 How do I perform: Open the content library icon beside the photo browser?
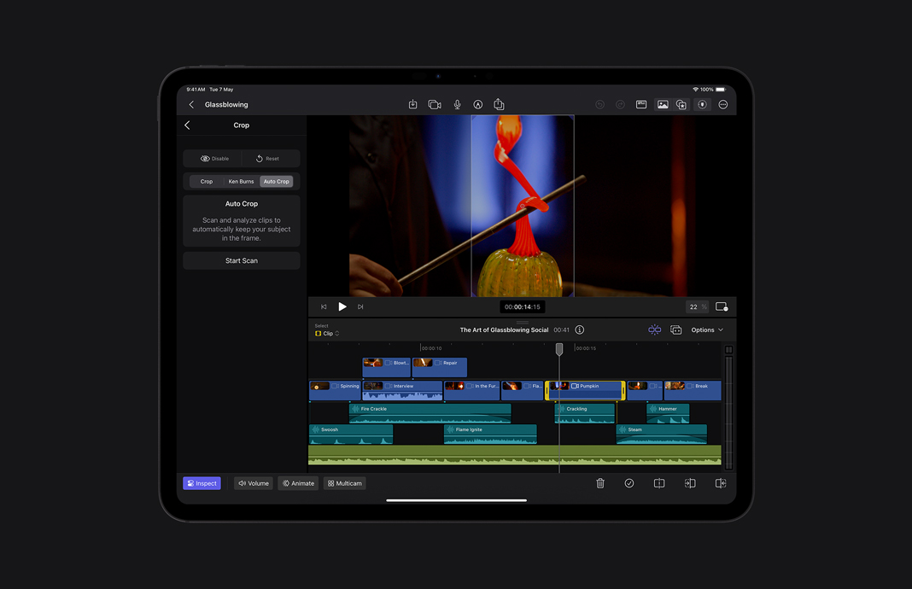(x=681, y=104)
